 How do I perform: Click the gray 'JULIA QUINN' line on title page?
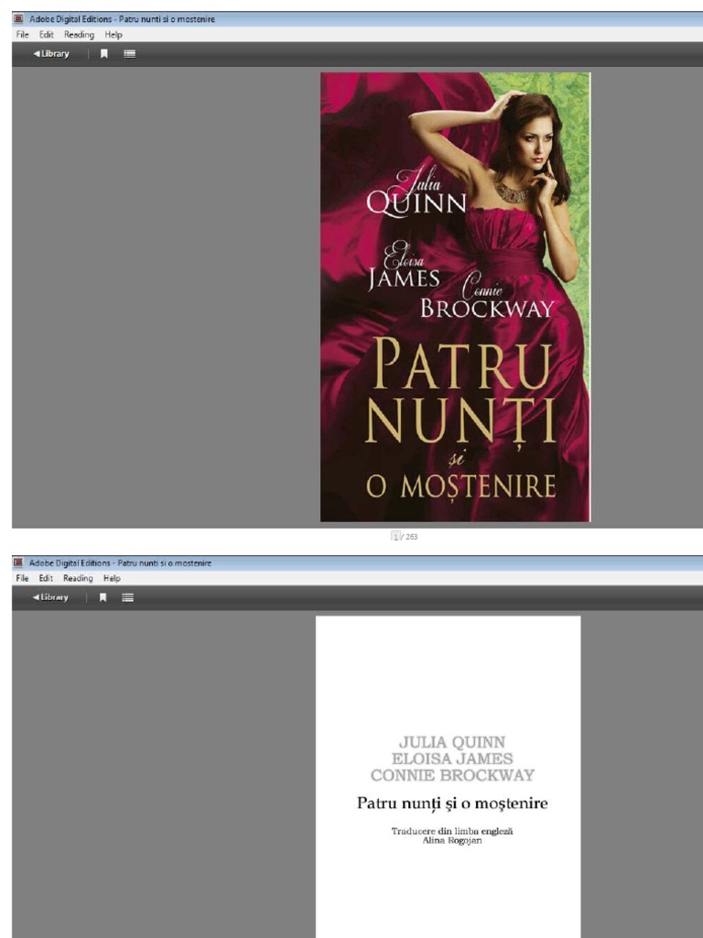pos(452,742)
